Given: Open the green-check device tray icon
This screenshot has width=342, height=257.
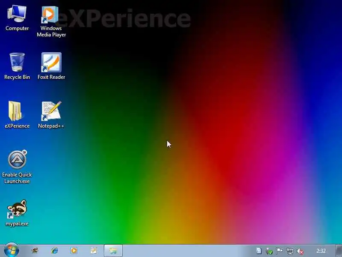Looking at the screenshot, I should pos(269,251).
